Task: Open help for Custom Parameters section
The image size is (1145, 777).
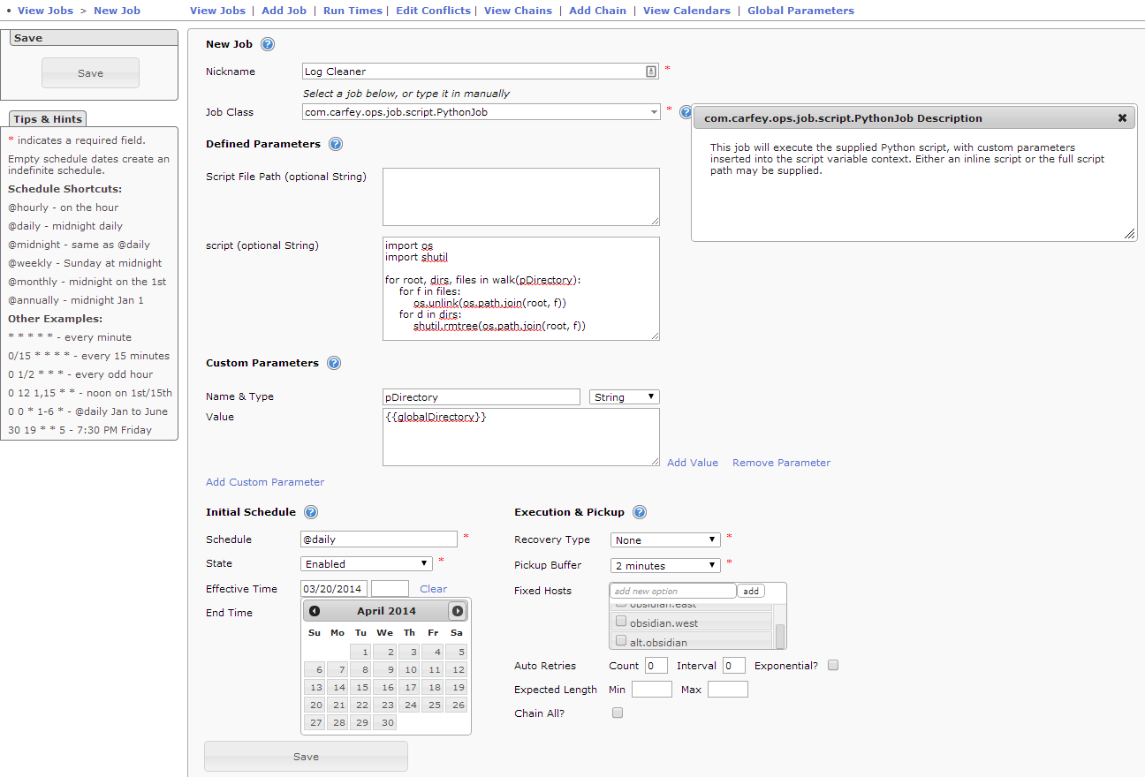Action: pos(334,363)
